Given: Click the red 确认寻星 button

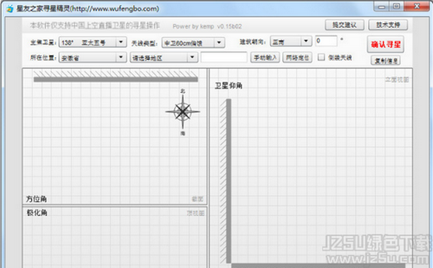Looking at the screenshot, I should (x=385, y=44).
